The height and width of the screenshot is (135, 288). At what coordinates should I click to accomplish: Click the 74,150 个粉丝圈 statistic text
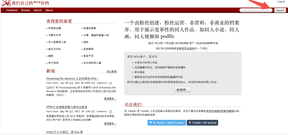pyautogui.click(x=161, y=43)
